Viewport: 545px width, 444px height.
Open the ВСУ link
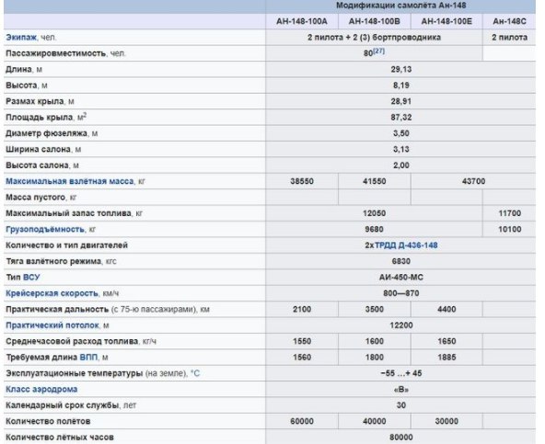(31, 277)
